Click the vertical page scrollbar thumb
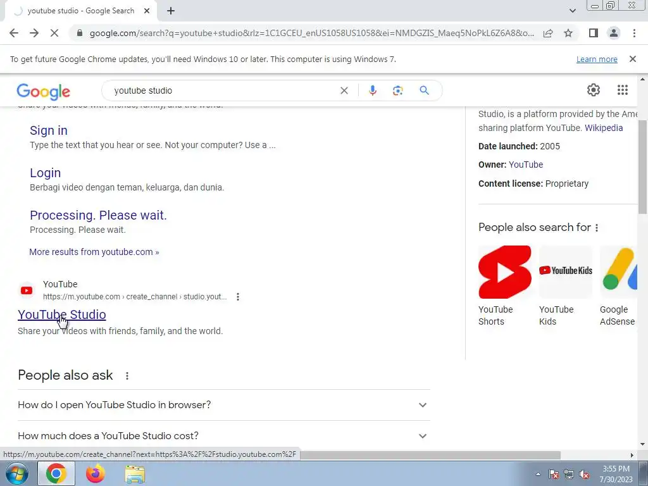 (642, 167)
